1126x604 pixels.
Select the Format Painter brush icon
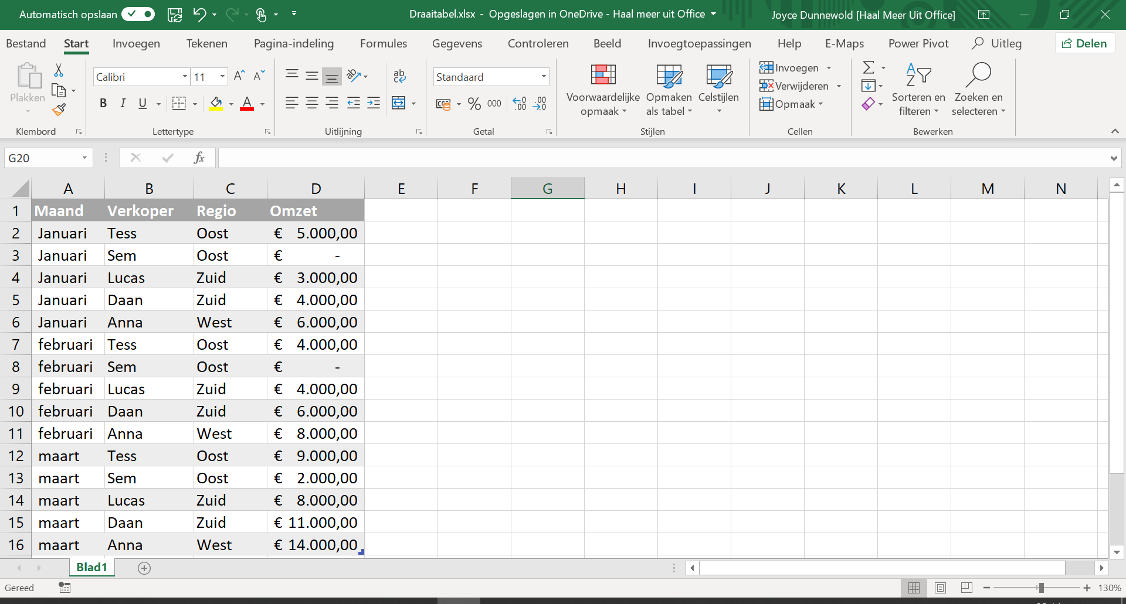pos(59,110)
